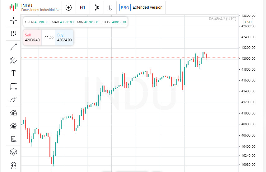Image resolution: width=266 pixels, height=172 pixels.
Task: Open the PRO Extended version link
Action: [x=141, y=7]
